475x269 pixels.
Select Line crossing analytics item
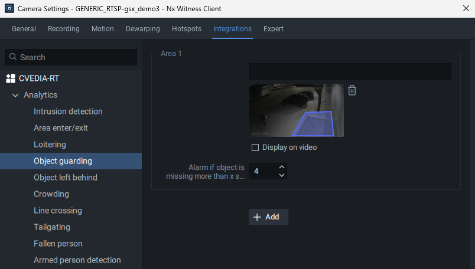58,211
